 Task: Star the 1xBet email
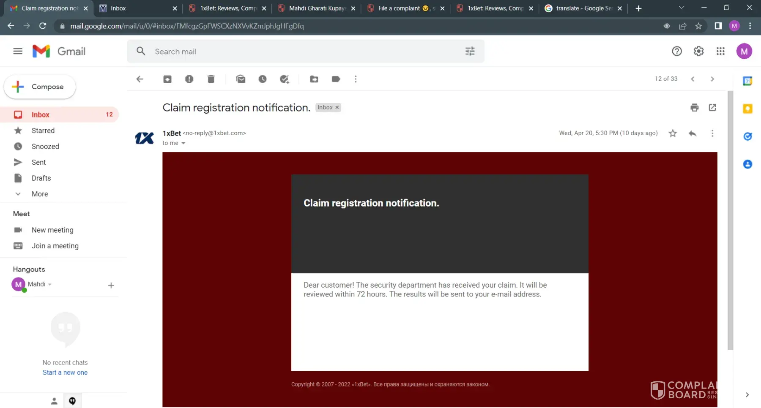(x=673, y=133)
